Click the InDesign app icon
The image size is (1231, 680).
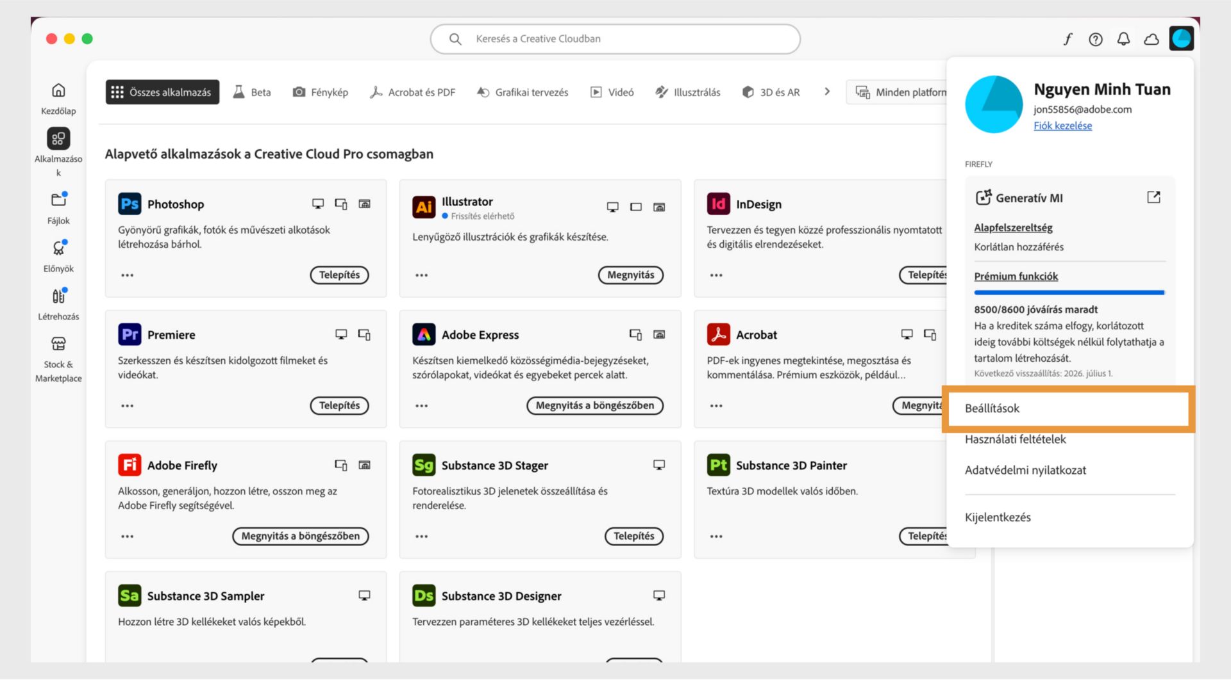[x=718, y=204]
